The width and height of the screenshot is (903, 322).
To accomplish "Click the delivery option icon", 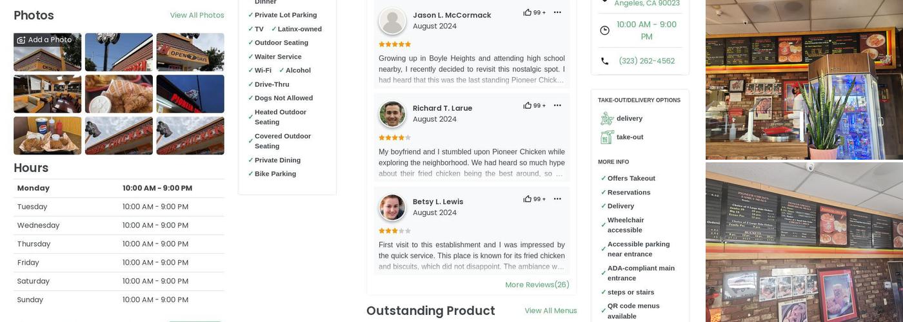I will pyautogui.click(x=607, y=118).
